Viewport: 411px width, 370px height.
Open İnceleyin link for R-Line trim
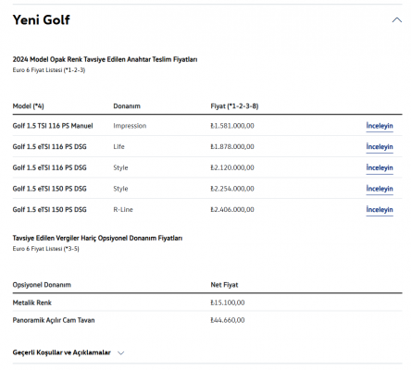pyautogui.click(x=380, y=210)
